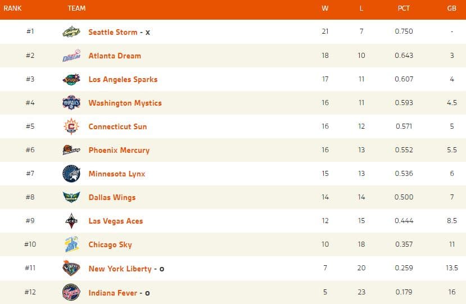466x304 pixels.
Task: Click the Los Angeles Sparks logo
Action: pos(71,79)
